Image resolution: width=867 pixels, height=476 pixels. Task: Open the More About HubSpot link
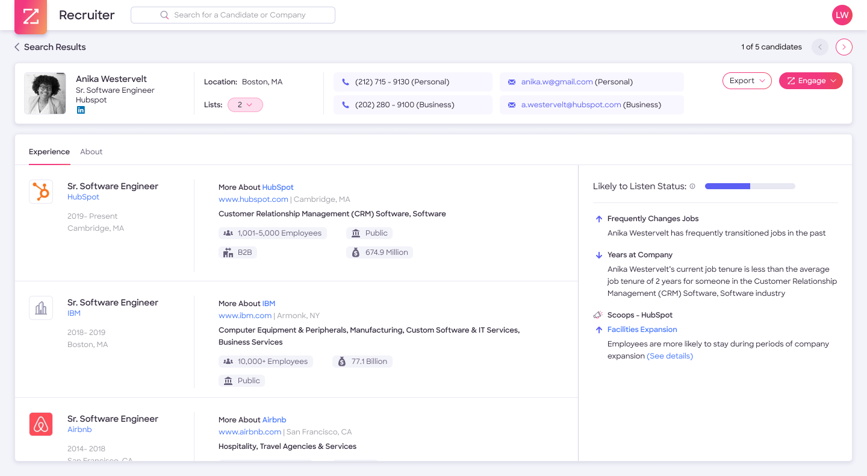[278, 187]
